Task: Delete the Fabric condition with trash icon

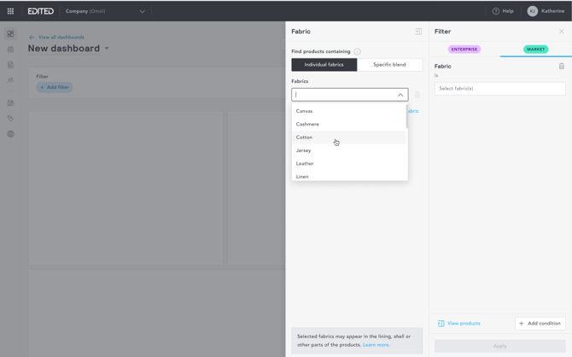Action: (x=561, y=66)
